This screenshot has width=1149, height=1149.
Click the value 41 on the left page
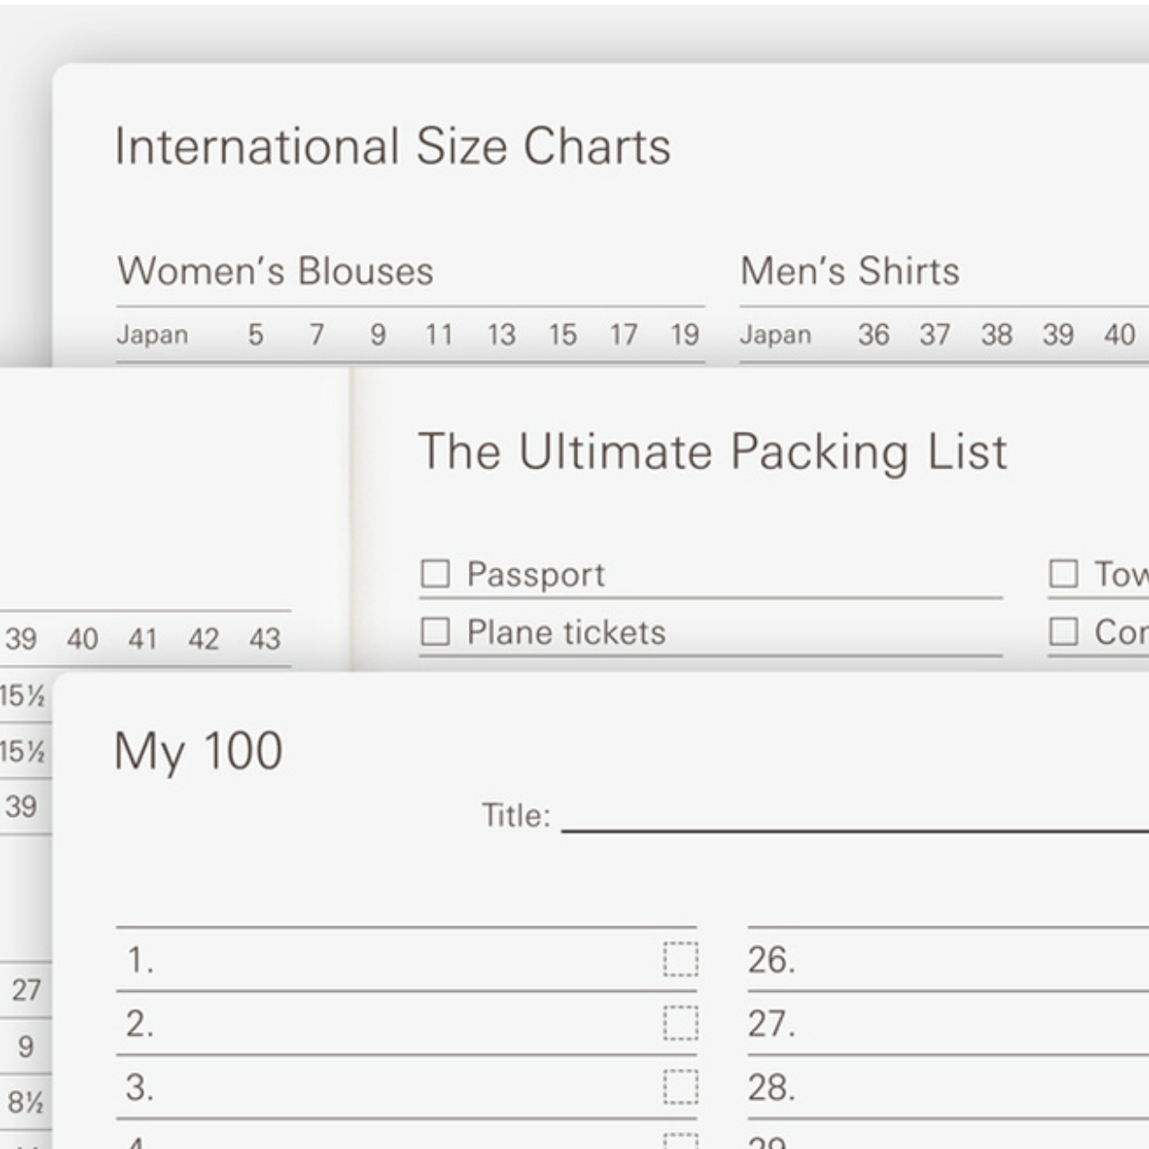[143, 639]
